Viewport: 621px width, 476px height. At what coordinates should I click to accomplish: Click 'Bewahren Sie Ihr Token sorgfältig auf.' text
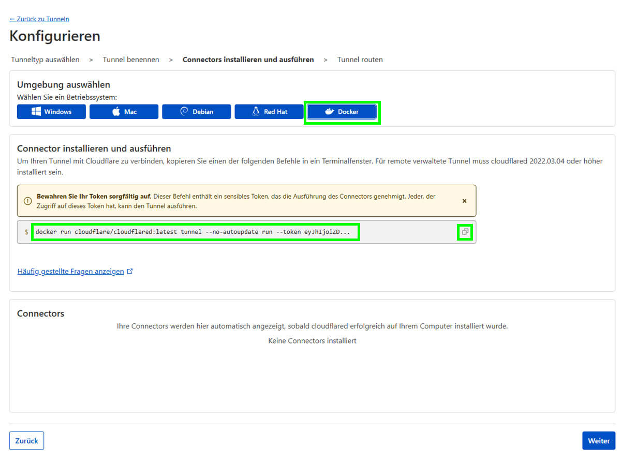[94, 197]
